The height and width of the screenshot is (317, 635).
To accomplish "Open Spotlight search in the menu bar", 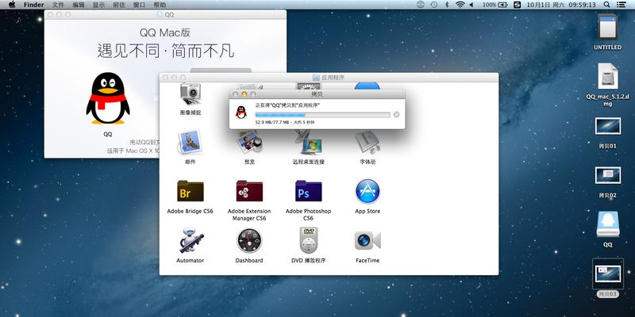I will (x=606, y=5).
